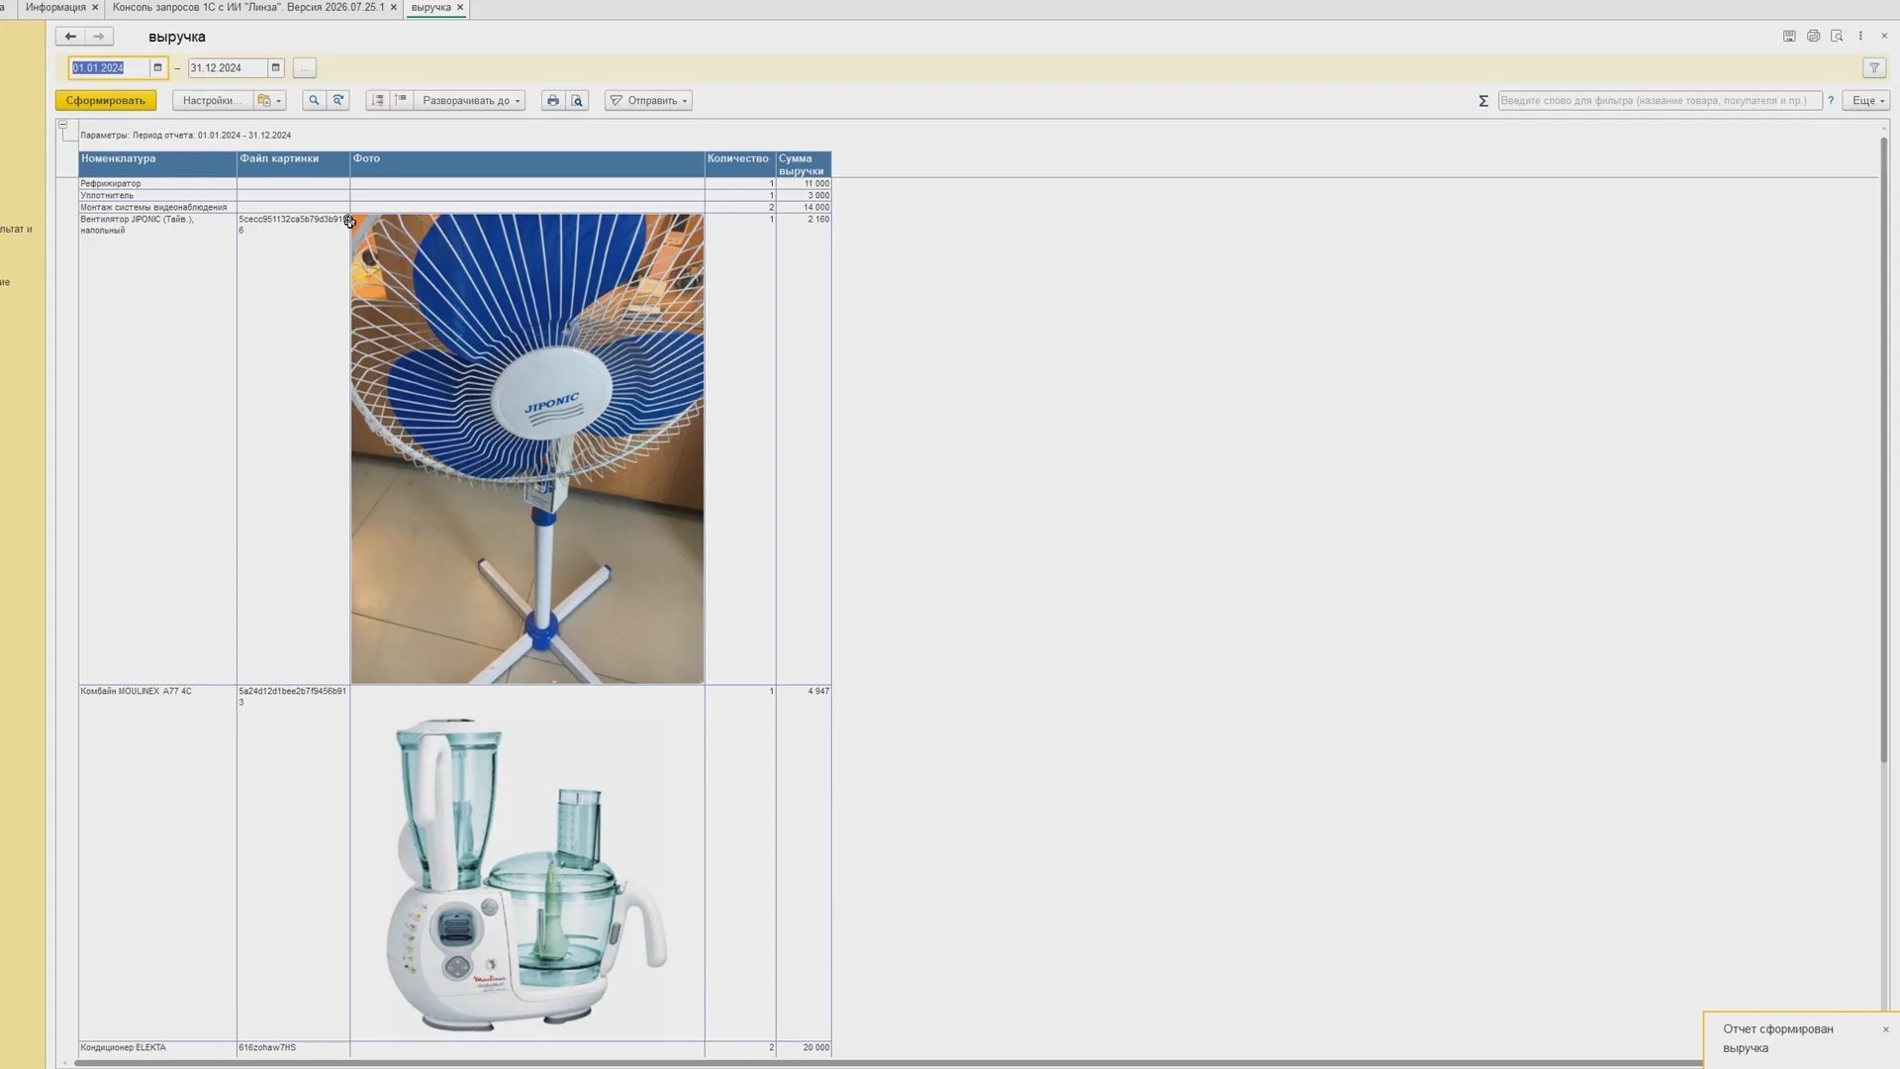Click the vertical scrollbar of the report
The width and height of the screenshot is (1900, 1069).
pos(1883,450)
